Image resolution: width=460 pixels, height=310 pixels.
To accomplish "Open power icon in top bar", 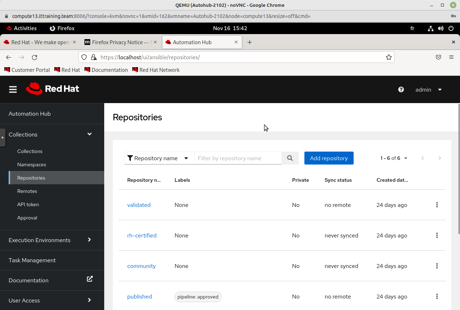I will [451, 28].
